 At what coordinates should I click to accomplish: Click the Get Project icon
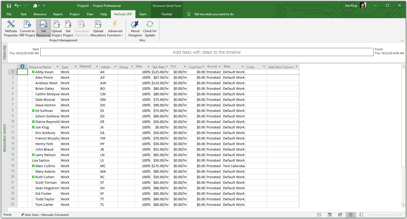[68, 28]
